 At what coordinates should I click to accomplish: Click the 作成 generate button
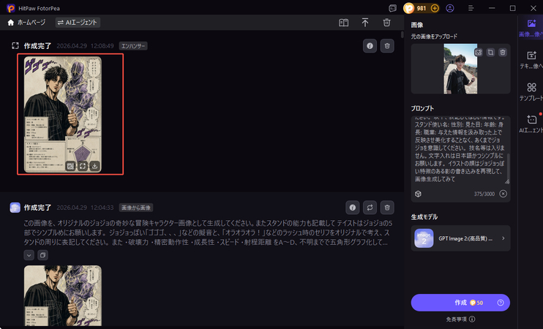(x=460, y=303)
